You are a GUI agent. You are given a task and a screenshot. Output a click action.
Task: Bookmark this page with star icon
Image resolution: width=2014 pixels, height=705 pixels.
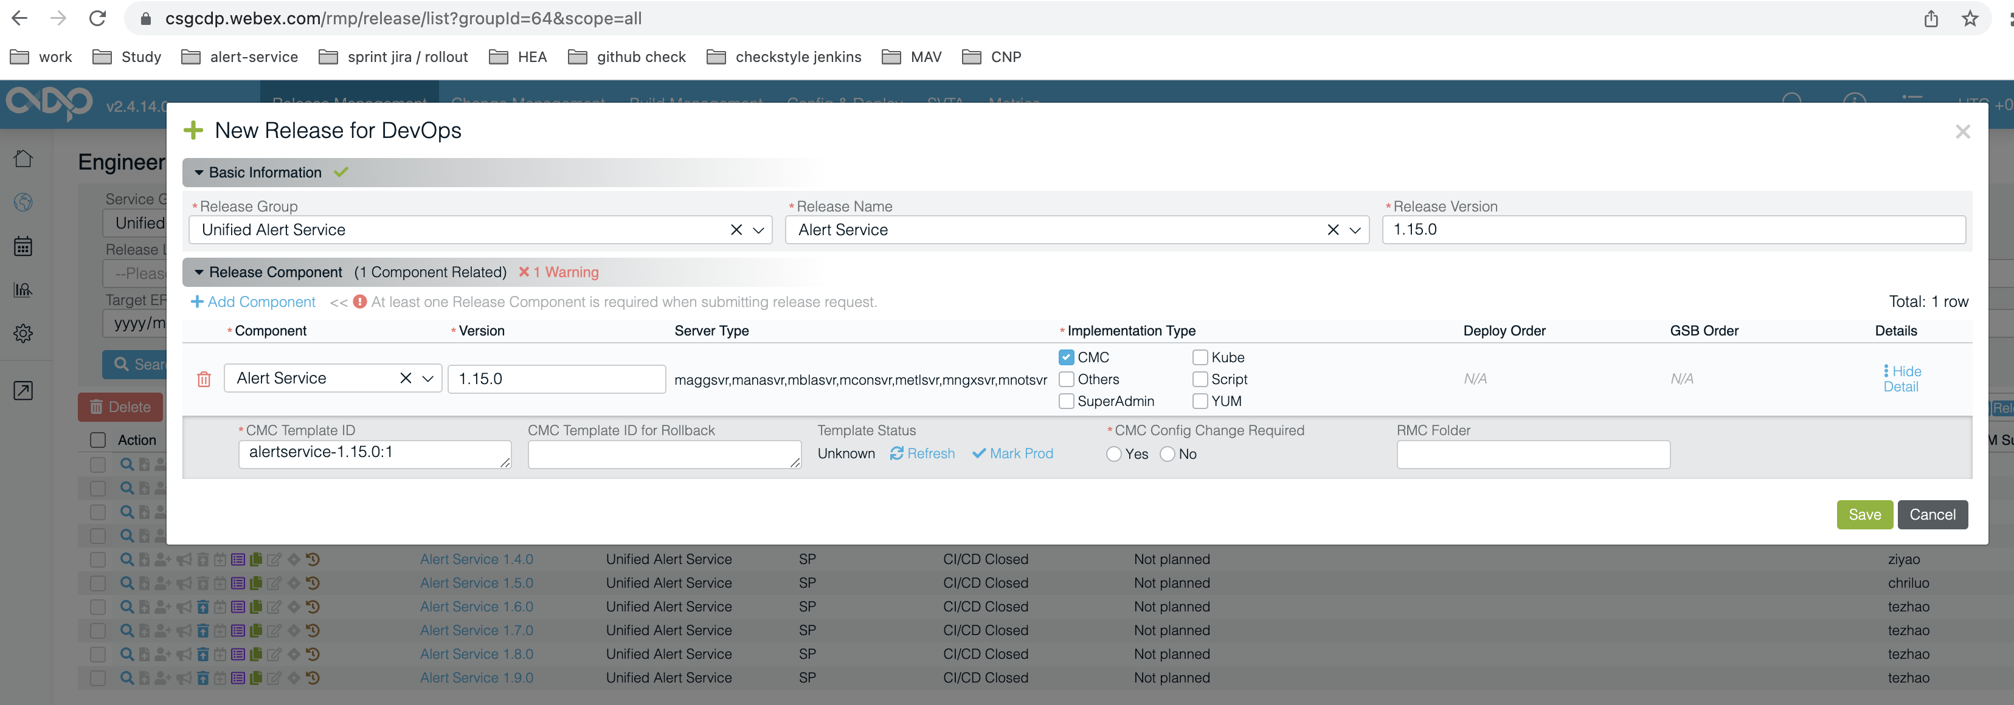[1970, 19]
